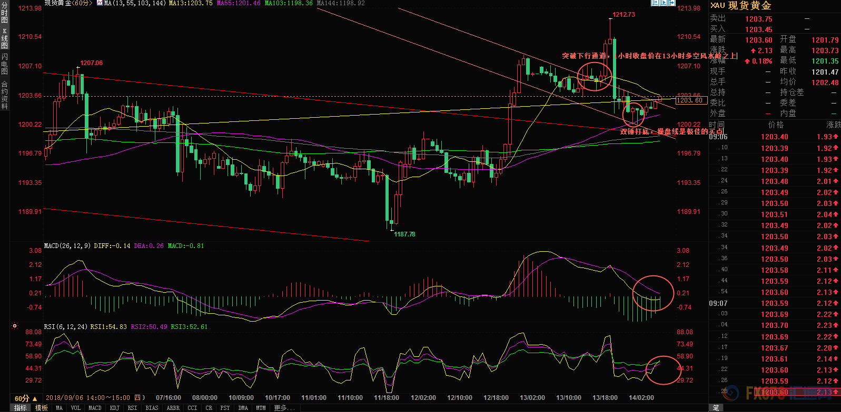Open the 60分 period selector arrow
Image resolution: width=841 pixels, height=412 pixels.
click(x=35, y=398)
